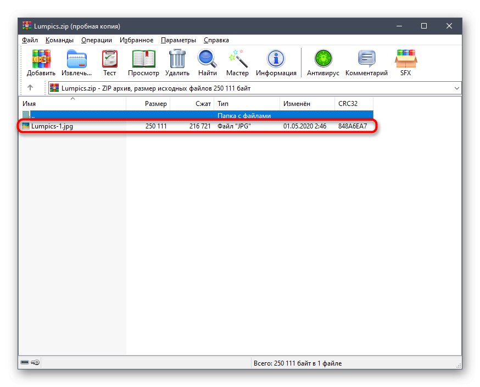Click the archive icon in the address bar
Screen dimensions: 480x387
tap(54, 88)
